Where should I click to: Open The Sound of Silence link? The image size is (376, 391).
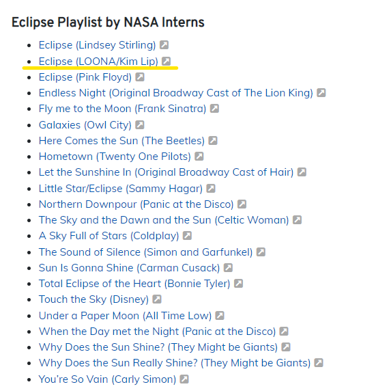coord(145,252)
